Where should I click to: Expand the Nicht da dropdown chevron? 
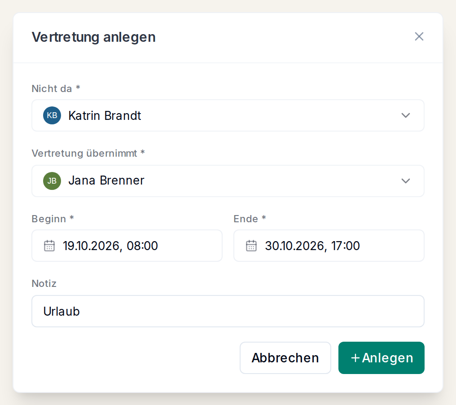point(406,115)
